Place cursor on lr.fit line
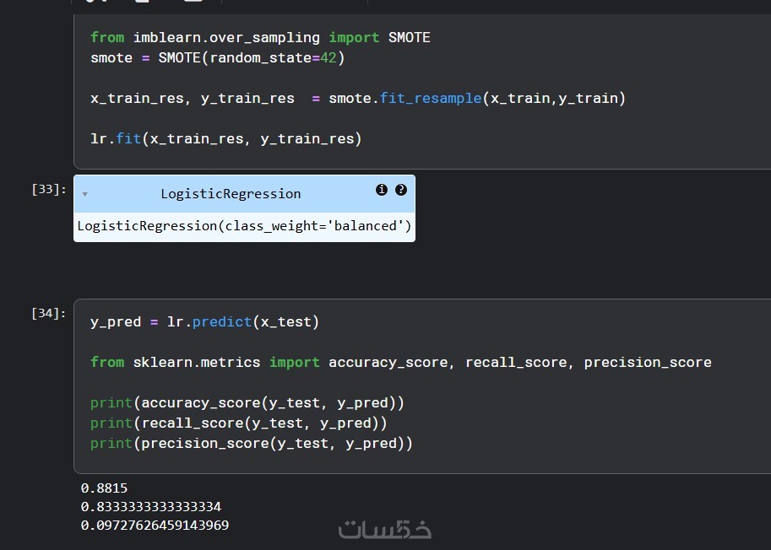The height and width of the screenshot is (550, 771). pyautogui.click(x=225, y=139)
